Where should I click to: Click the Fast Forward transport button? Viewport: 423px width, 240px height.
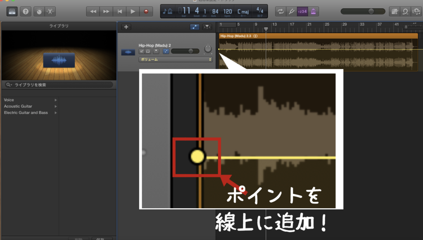tap(106, 12)
